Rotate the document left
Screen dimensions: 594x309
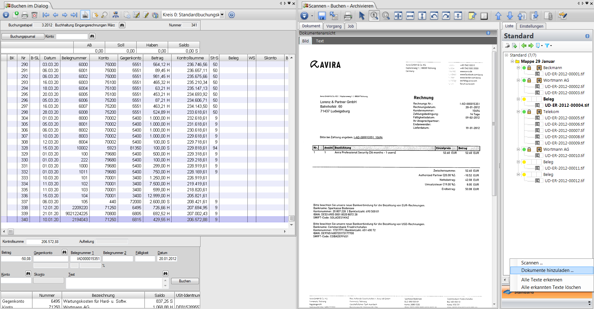point(434,16)
